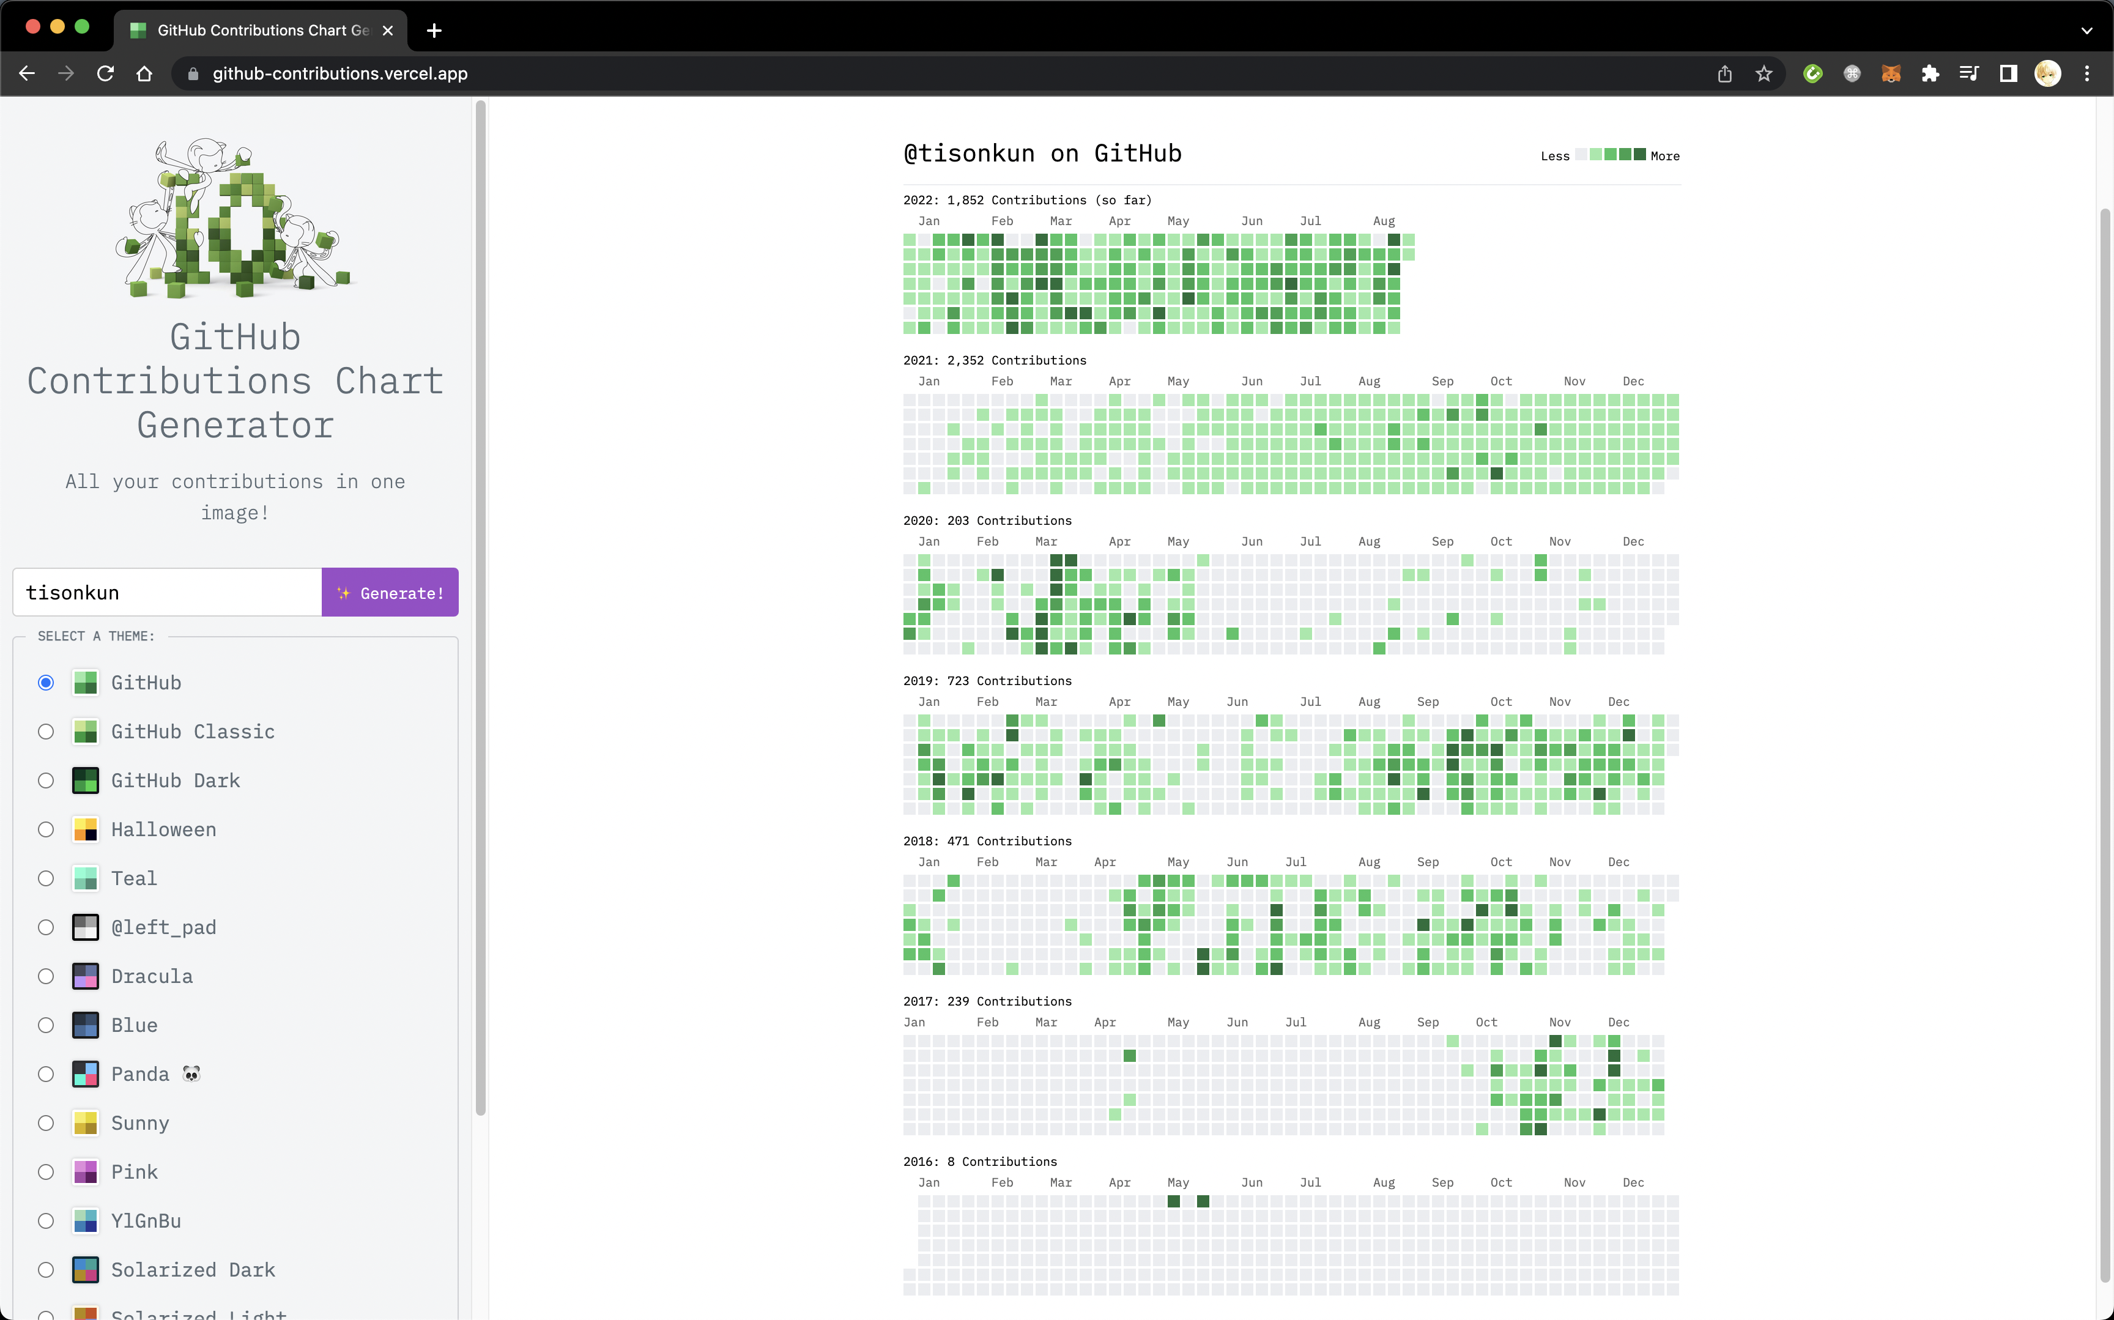The height and width of the screenshot is (1320, 2114).
Task: Open the user profile avatar
Action: click(x=2048, y=73)
